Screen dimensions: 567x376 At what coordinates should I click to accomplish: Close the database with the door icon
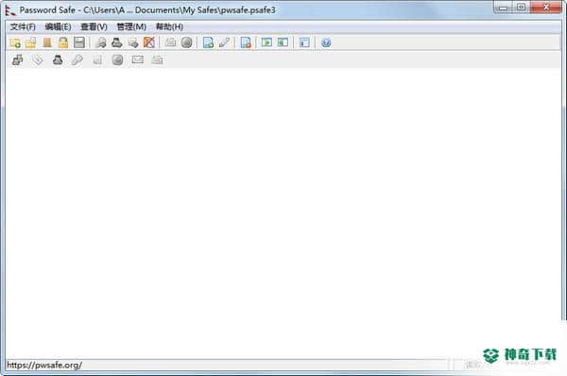pos(47,43)
